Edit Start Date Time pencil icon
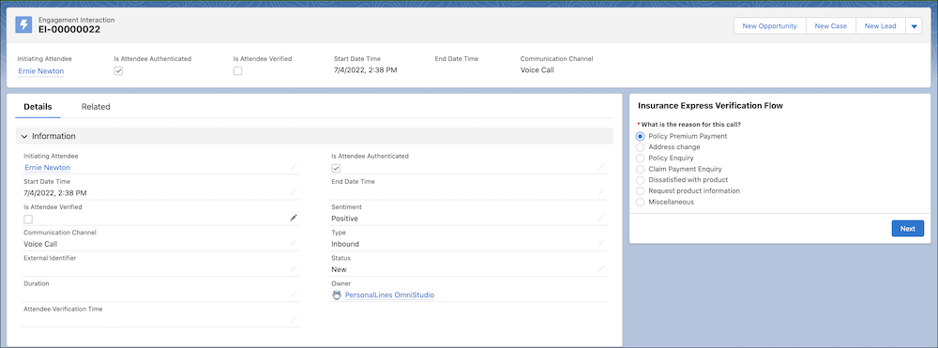The width and height of the screenshot is (938, 348). point(293,192)
